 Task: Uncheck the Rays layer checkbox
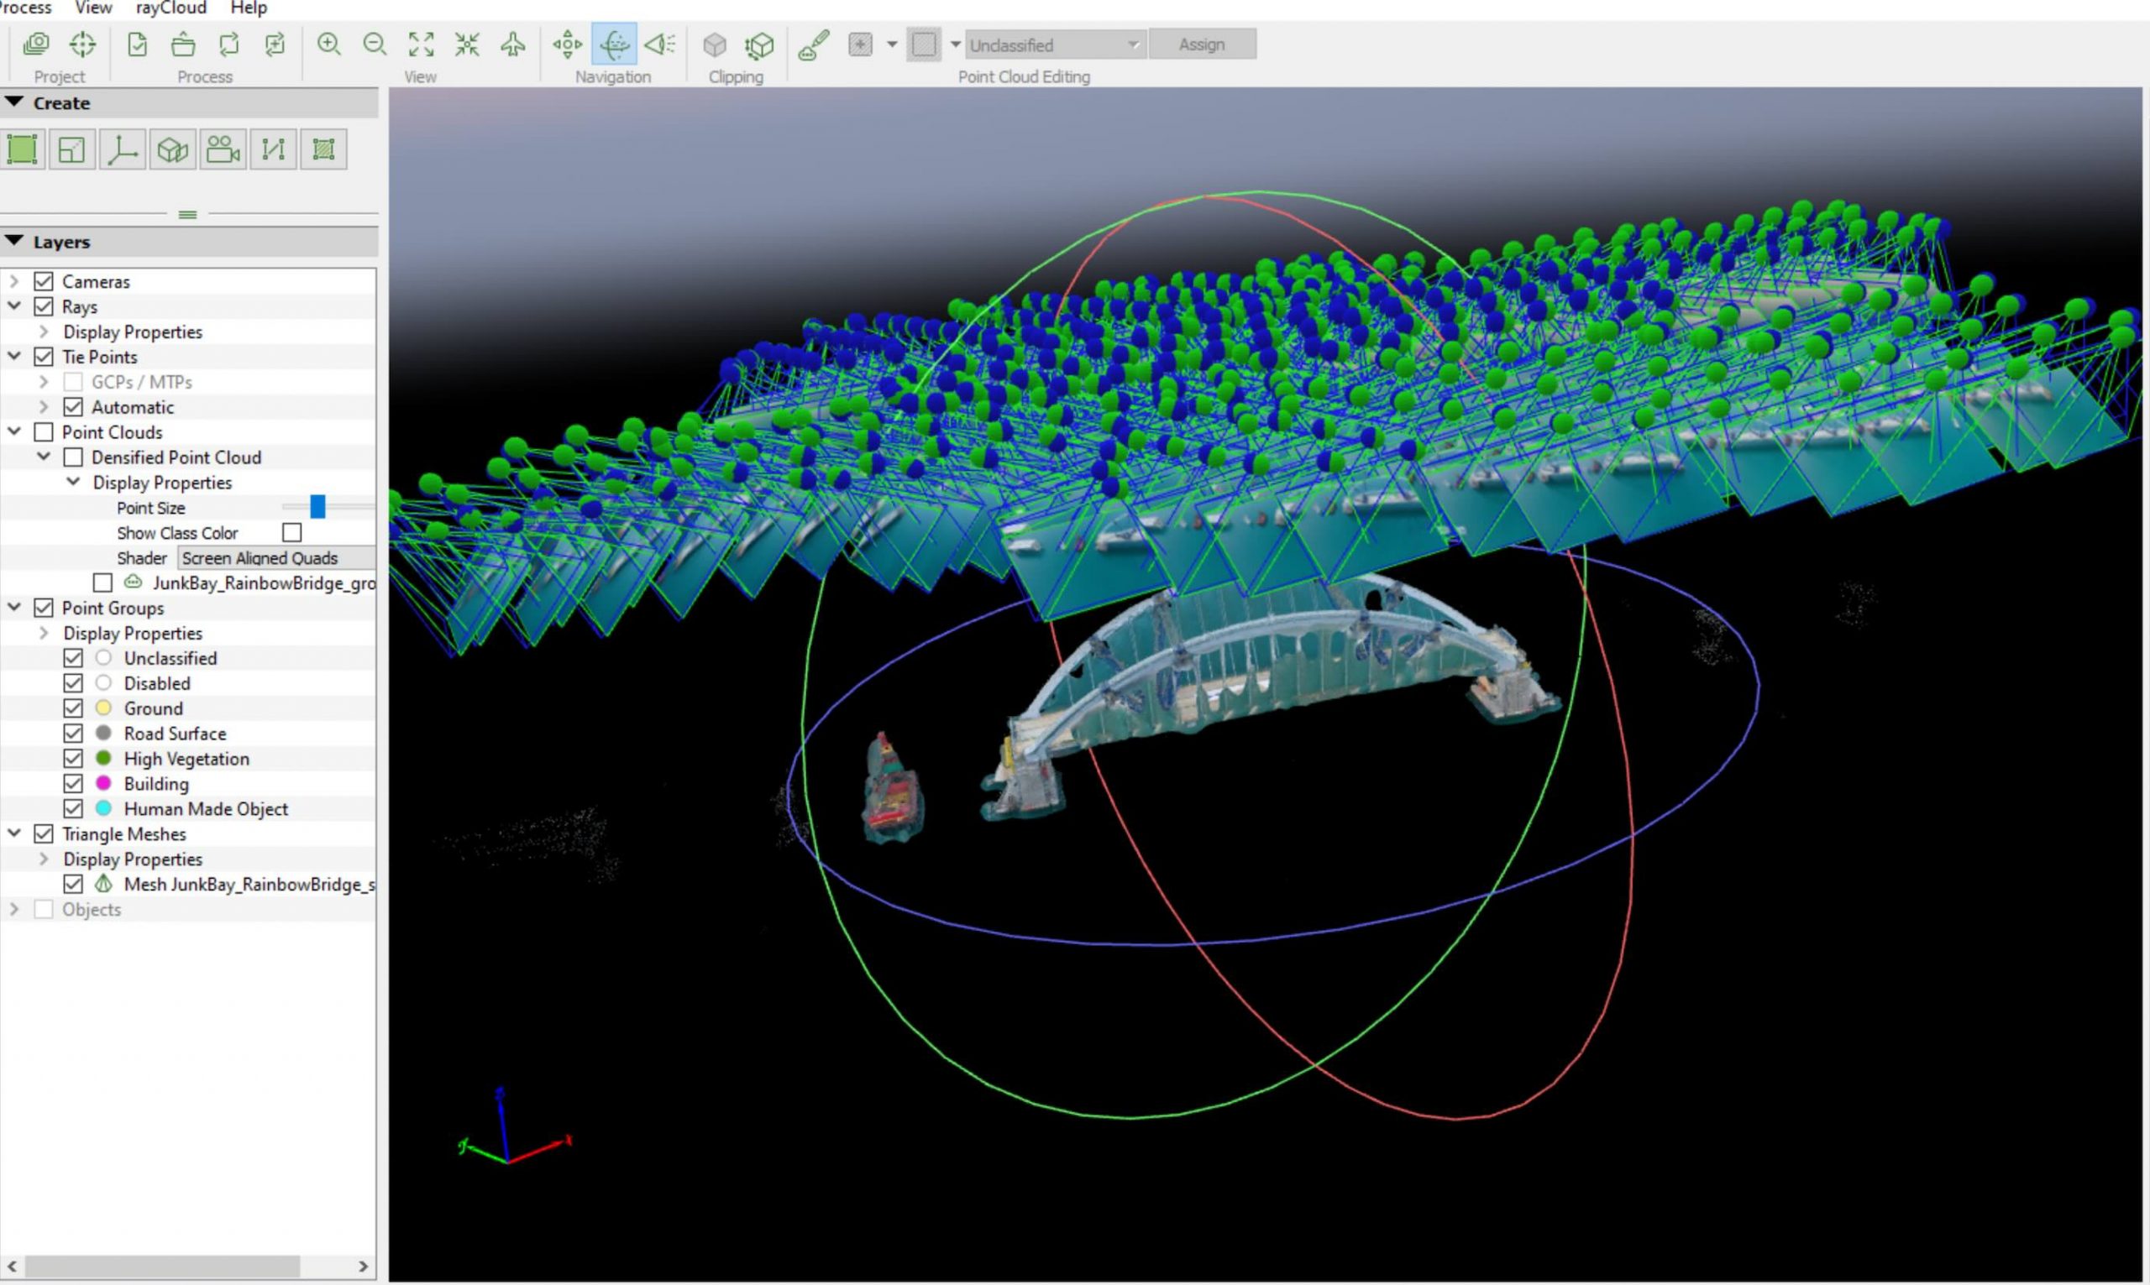click(44, 306)
